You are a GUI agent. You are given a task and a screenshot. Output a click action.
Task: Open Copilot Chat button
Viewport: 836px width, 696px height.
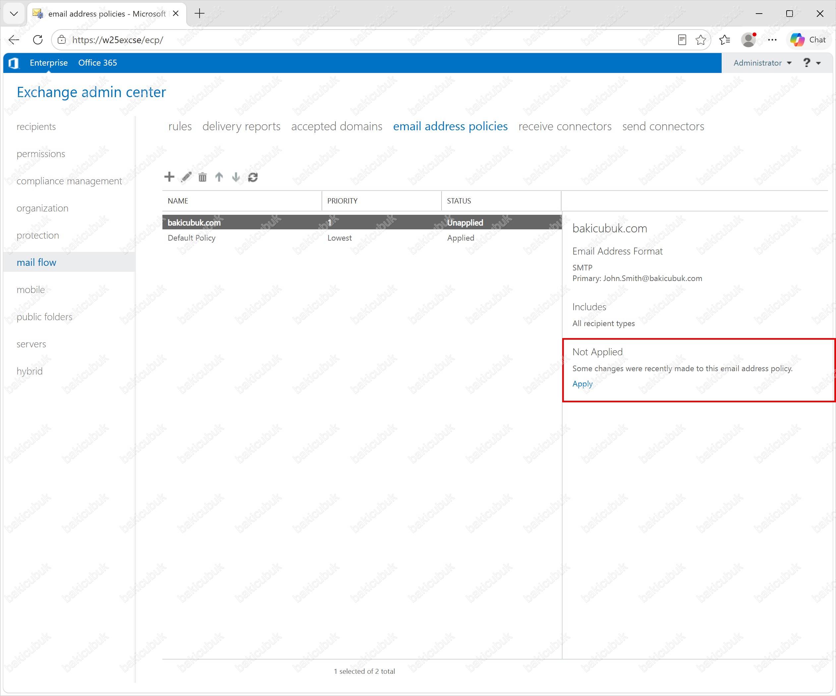pyautogui.click(x=808, y=40)
